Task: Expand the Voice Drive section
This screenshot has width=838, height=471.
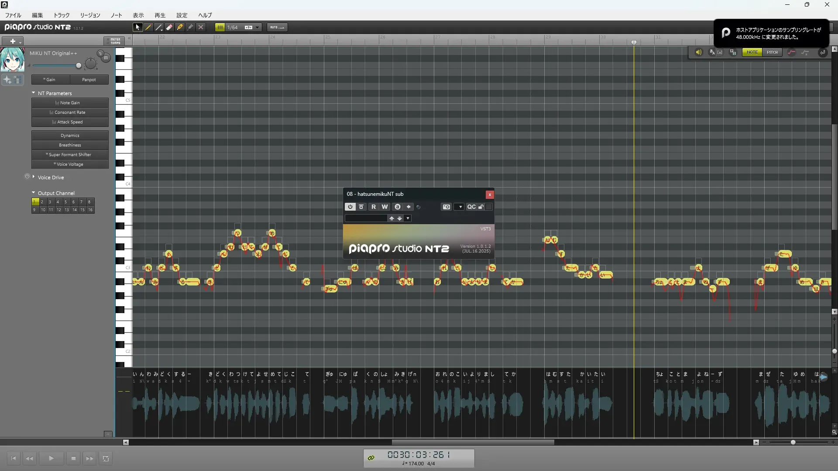Action: click(34, 177)
